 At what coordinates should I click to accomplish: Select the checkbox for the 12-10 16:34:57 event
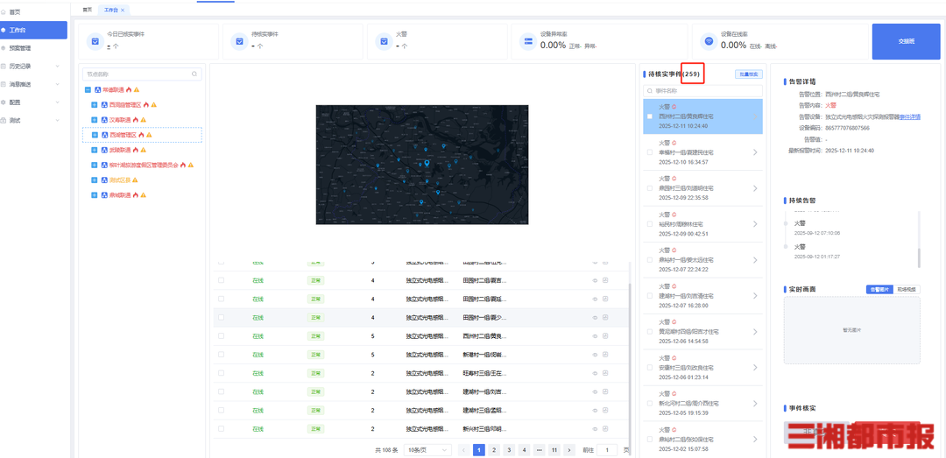[649, 151]
